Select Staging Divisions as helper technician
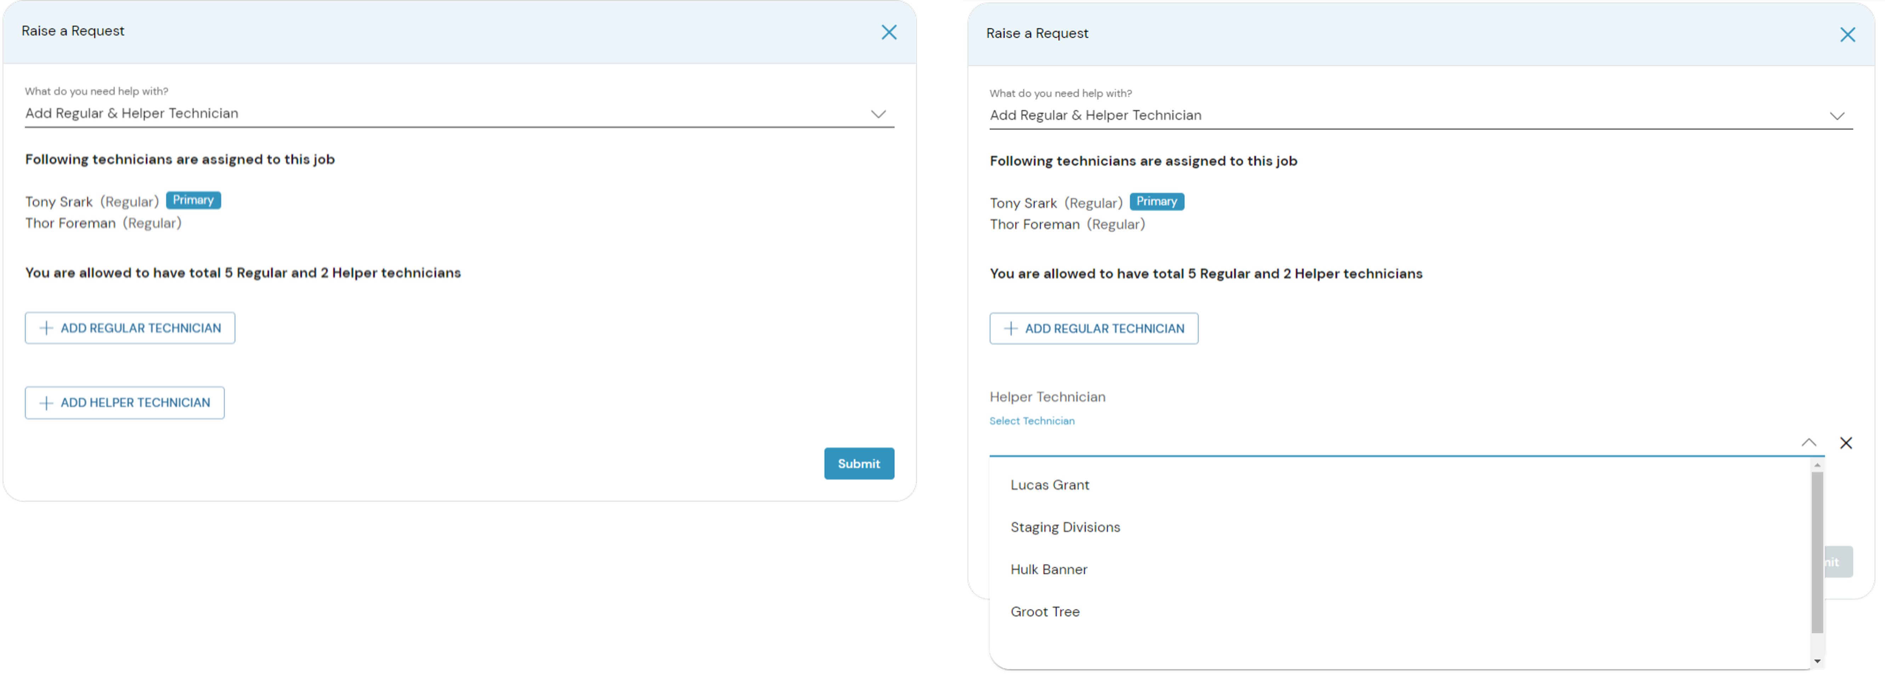Viewport: 1885px width, 686px height. (x=1065, y=527)
